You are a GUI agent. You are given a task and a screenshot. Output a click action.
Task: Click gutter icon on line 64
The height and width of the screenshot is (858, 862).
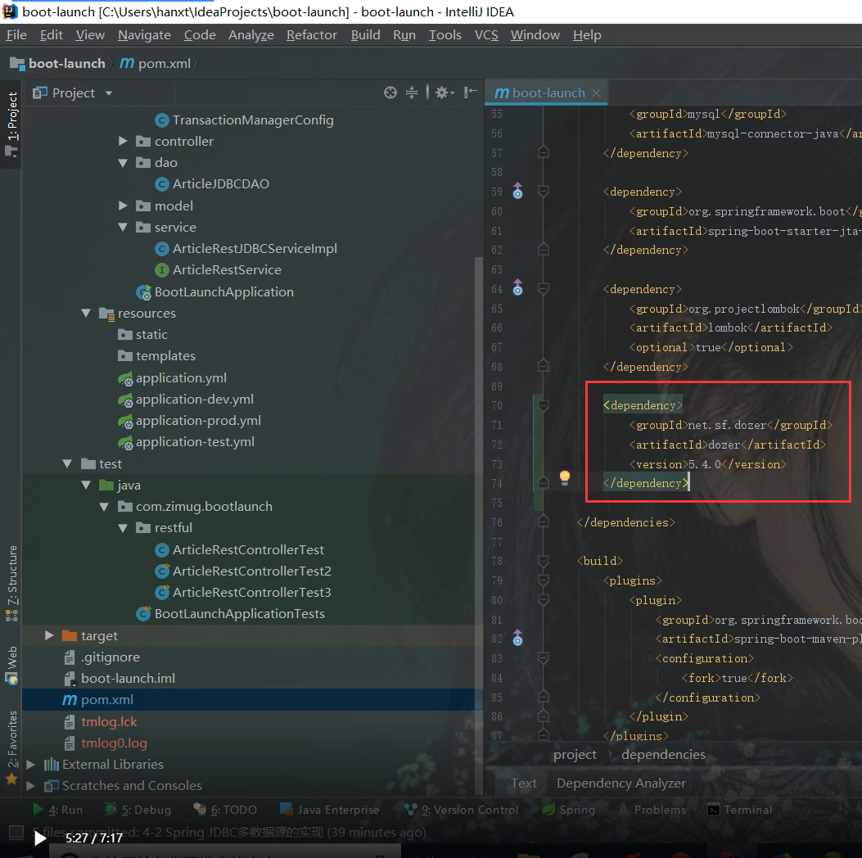(518, 288)
